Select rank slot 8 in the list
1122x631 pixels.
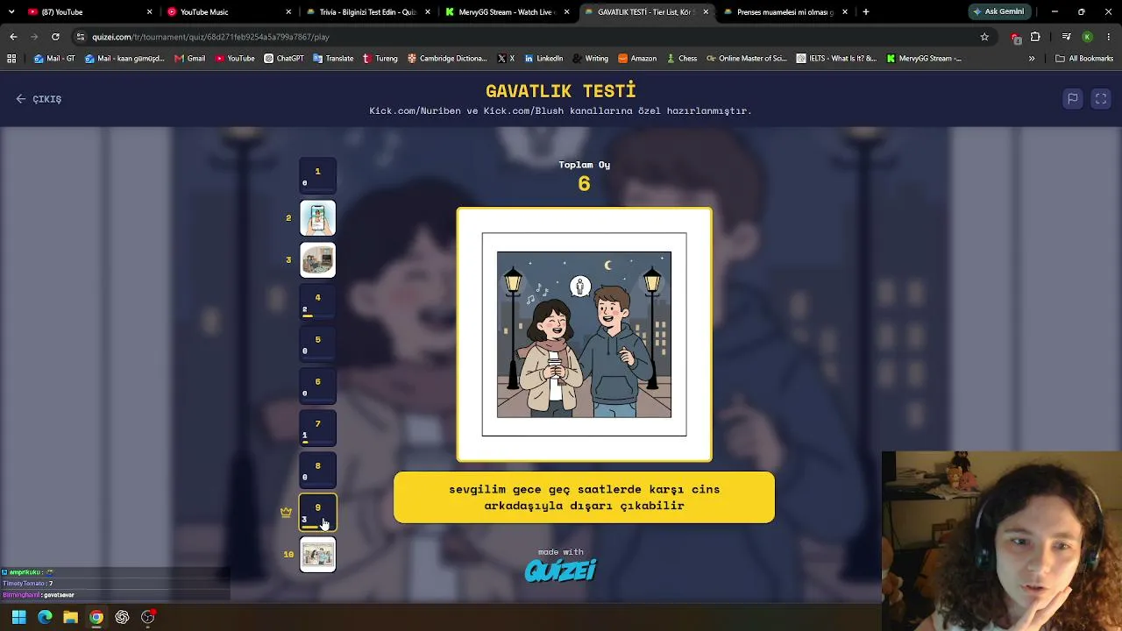[317, 471]
